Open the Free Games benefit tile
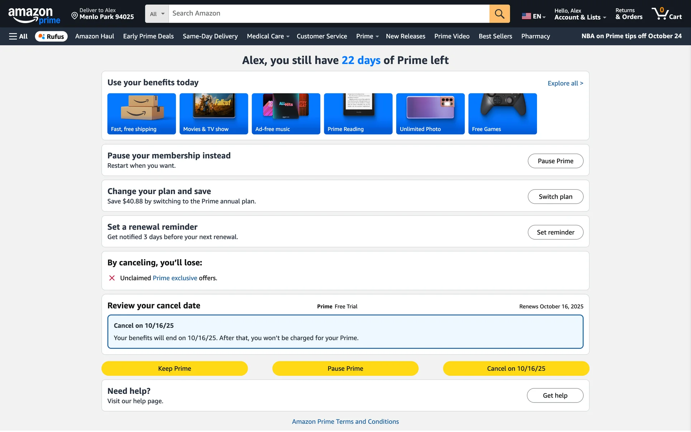 coord(502,114)
